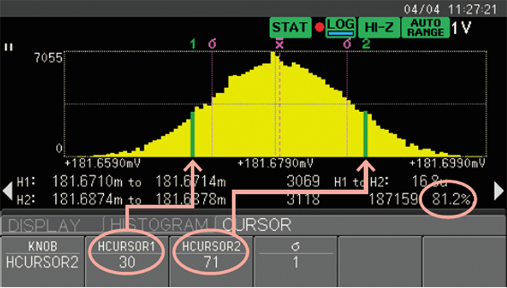The image size is (507, 288).
Task: Click the green cursor 2 bar in histogram
Action: pyautogui.click(x=366, y=134)
